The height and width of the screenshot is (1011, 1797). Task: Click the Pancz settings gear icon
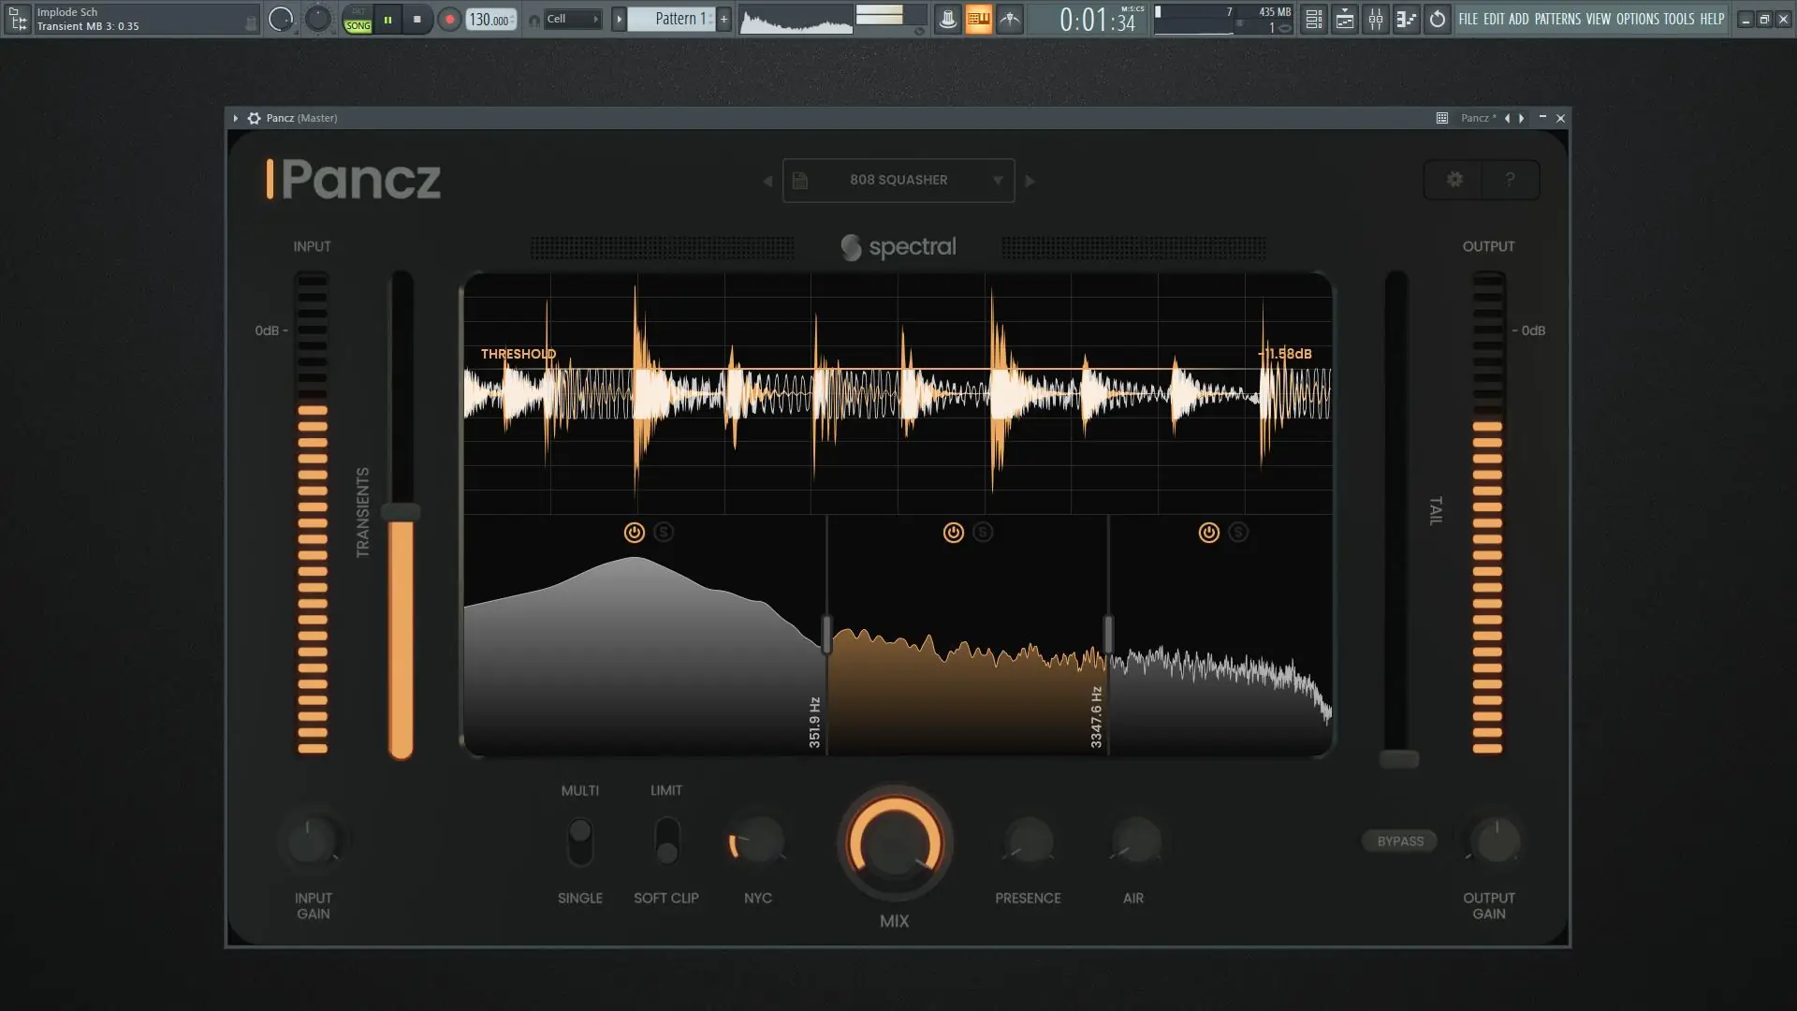(x=1454, y=180)
